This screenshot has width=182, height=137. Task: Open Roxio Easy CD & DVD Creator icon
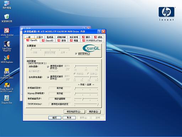7,87
